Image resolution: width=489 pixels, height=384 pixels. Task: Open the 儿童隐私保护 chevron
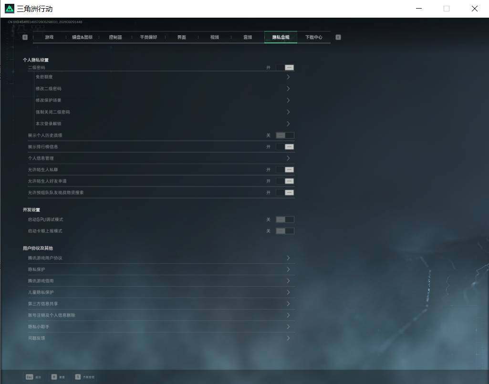click(288, 292)
